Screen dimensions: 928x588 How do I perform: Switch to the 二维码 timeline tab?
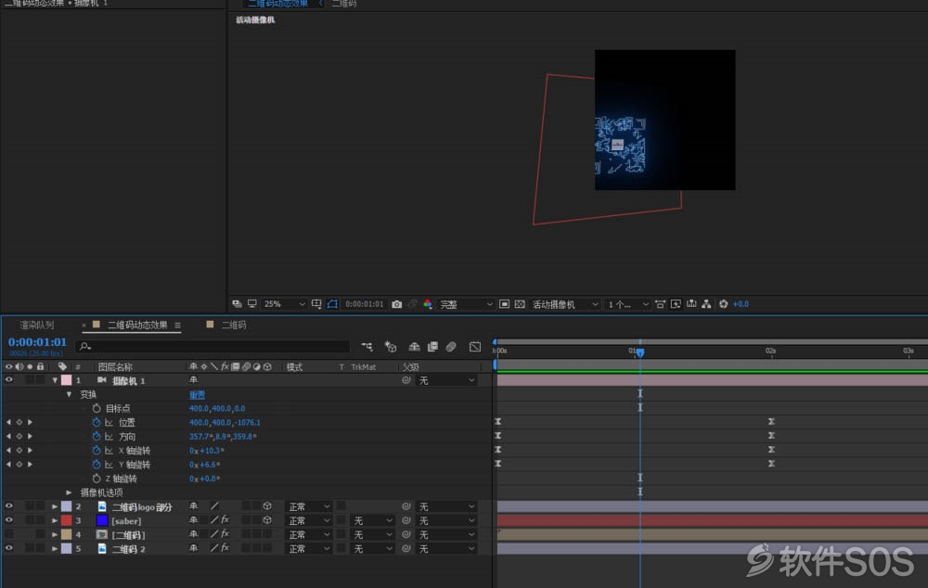234,326
